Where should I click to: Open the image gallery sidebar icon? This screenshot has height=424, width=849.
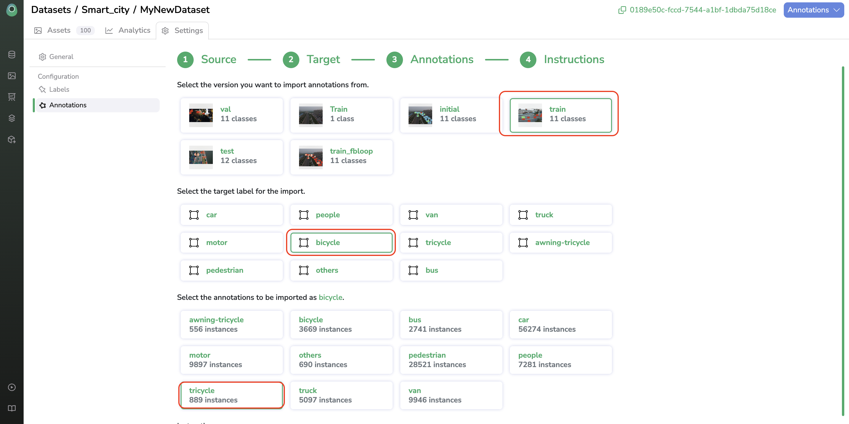(x=12, y=76)
